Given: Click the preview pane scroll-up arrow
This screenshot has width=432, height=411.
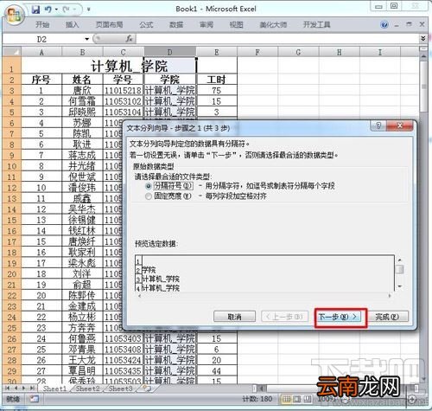Looking at the screenshot, I should [x=400, y=260].
